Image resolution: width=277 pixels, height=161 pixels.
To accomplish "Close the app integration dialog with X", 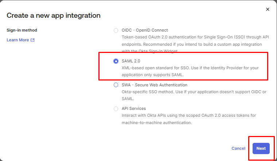I will 268,9.
